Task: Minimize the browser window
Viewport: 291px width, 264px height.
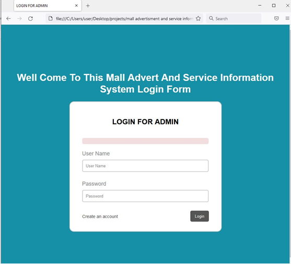Action: tap(260, 6)
